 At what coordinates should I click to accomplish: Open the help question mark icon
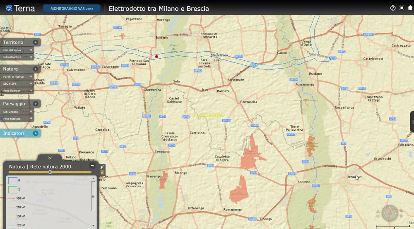(393, 8)
